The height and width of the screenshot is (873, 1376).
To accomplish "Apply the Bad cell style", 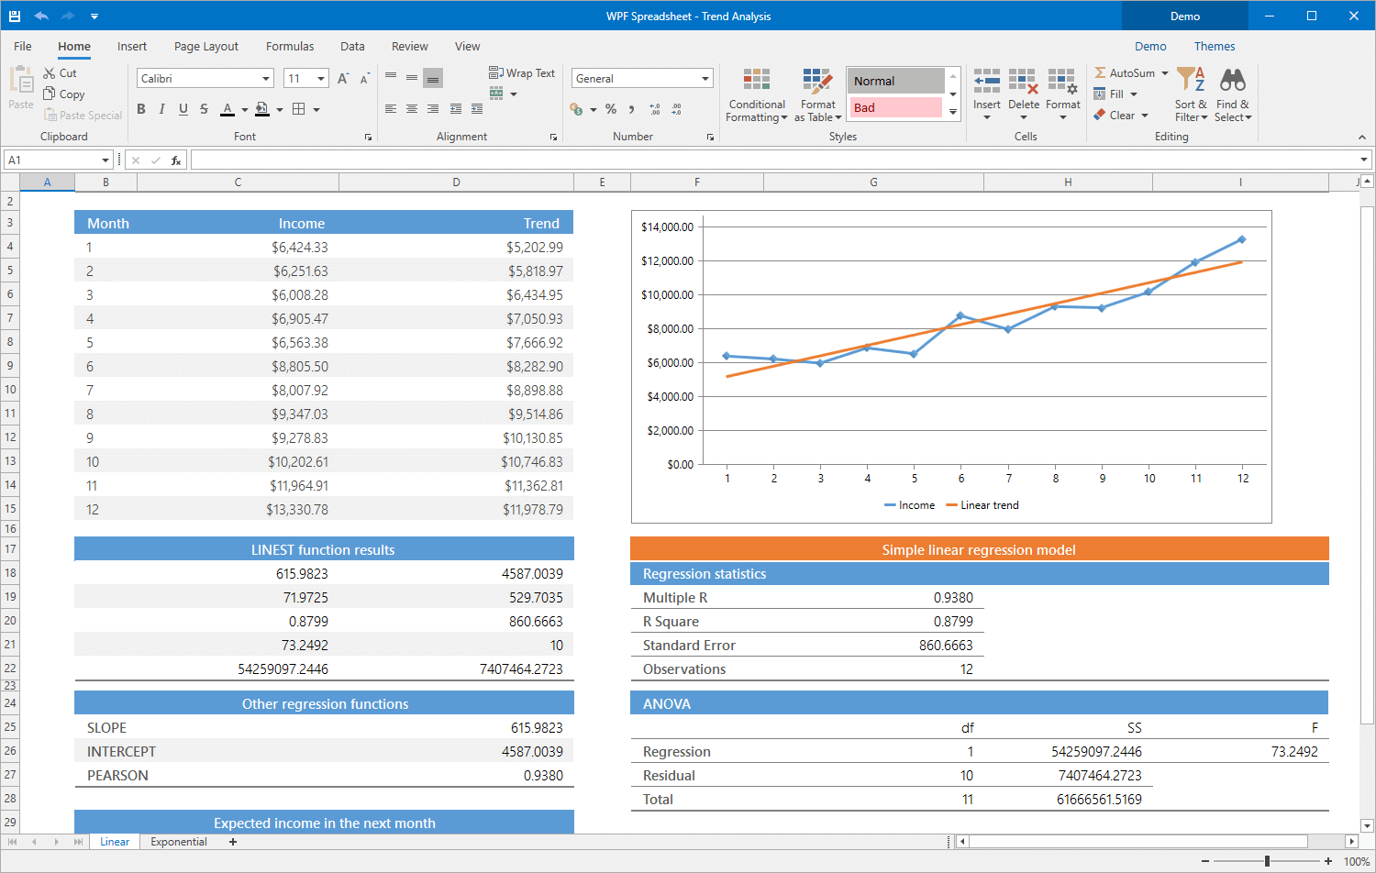I will coord(895,108).
